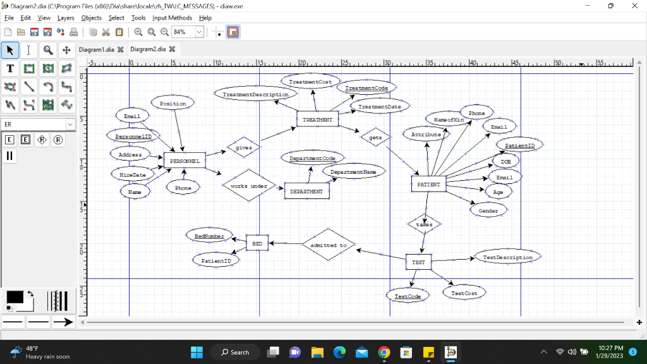Open the Layers menu

[66, 18]
